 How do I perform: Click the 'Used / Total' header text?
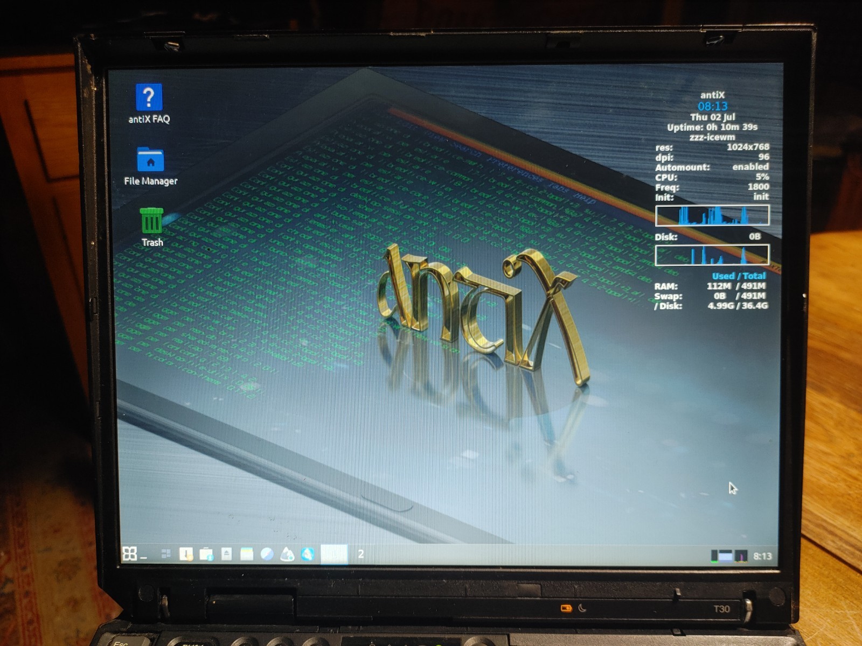coord(739,276)
